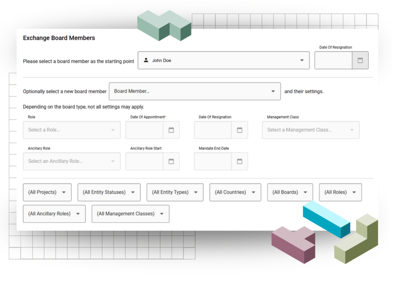The height and width of the screenshot is (288, 395).
Task: Expand the (All Roles) filter
Action: (x=340, y=192)
